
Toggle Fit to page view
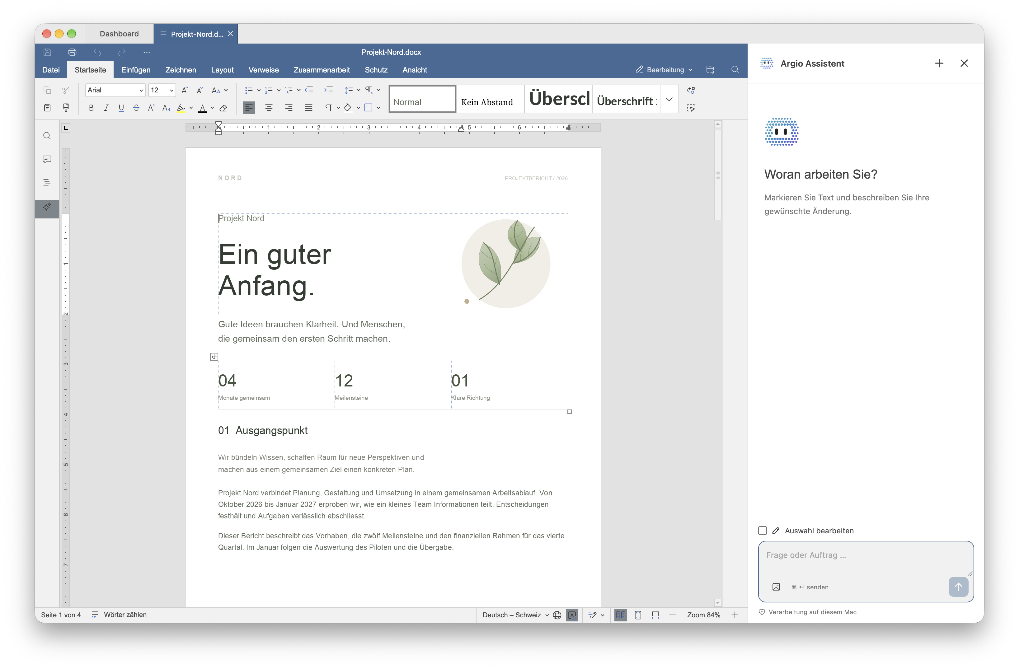[638, 615]
